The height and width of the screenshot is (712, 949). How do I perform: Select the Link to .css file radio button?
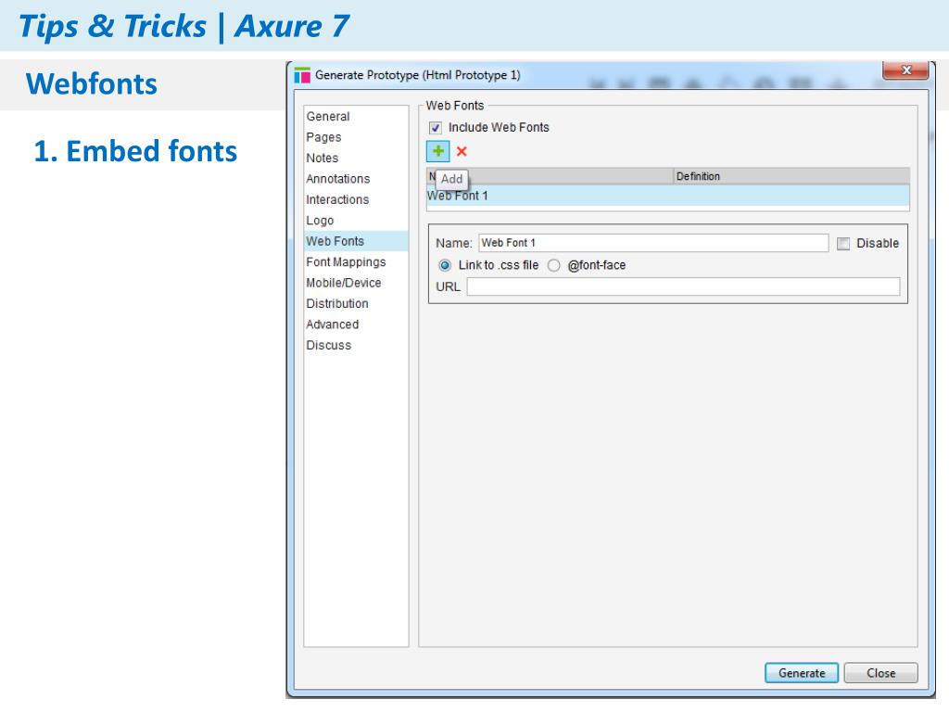445,265
